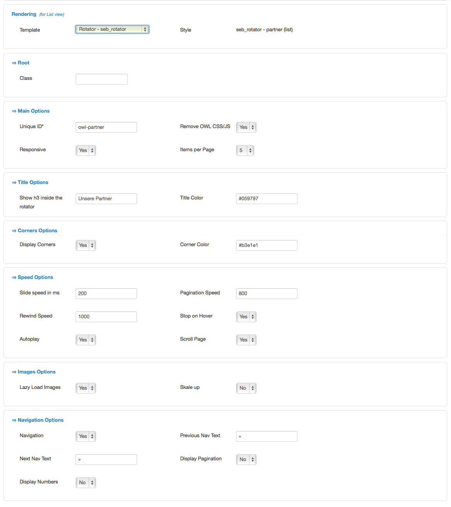Click the Slide speed in ms field
Screen dimensions: 451x507
(106, 294)
